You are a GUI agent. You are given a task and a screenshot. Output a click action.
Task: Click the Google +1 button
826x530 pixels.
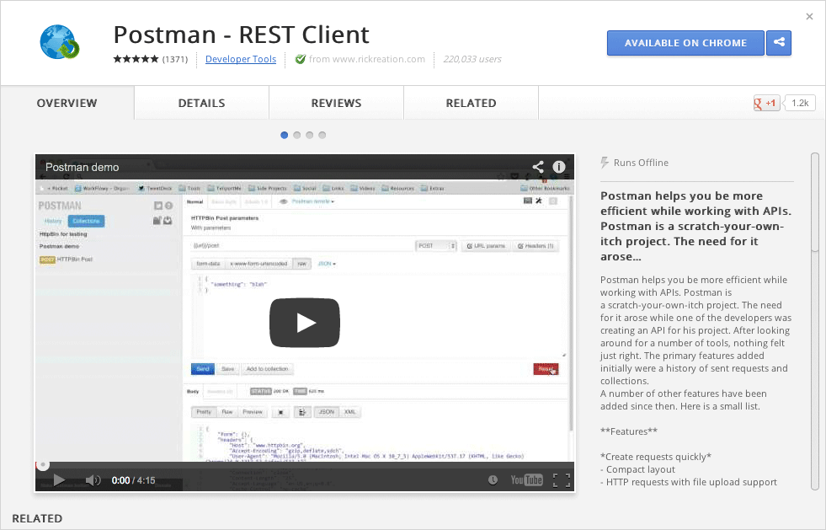click(766, 103)
